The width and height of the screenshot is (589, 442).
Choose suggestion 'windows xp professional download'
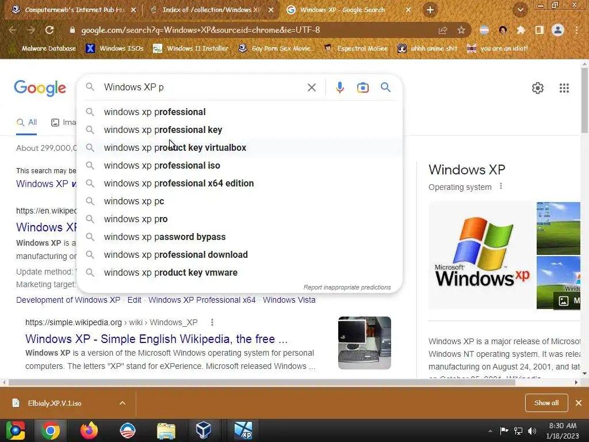click(239, 255)
